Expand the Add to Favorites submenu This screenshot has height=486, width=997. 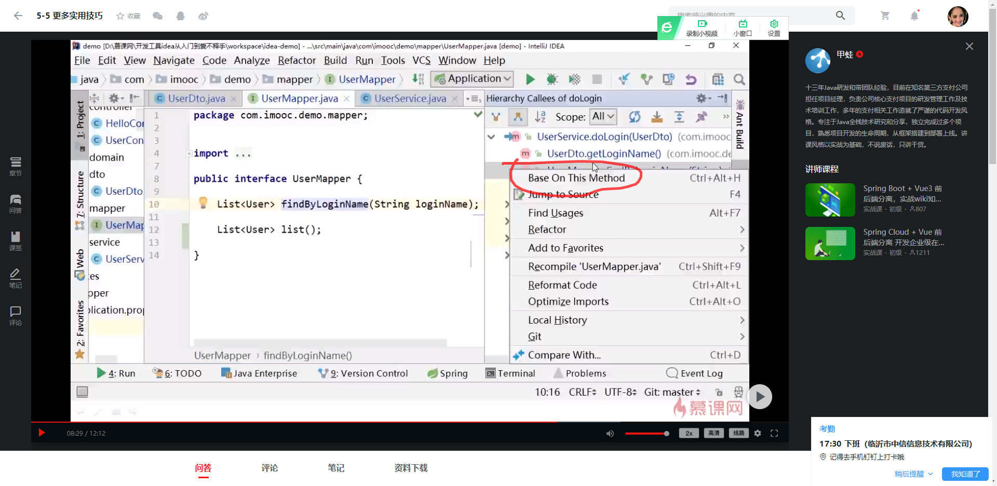tap(742, 248)
